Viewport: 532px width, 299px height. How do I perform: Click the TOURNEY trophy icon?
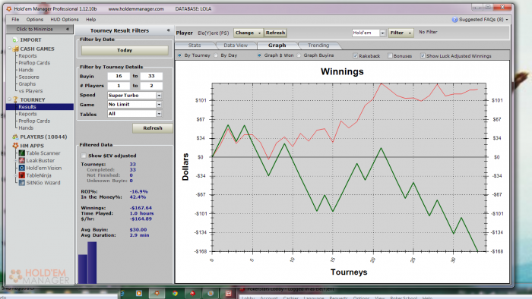click(x=15, y=99)
